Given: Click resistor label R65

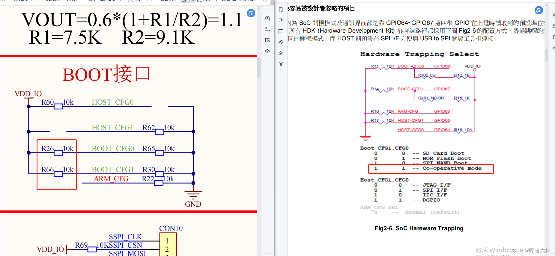Looking at the screenshot, I should pyautogui.click(x=149, y=149).
